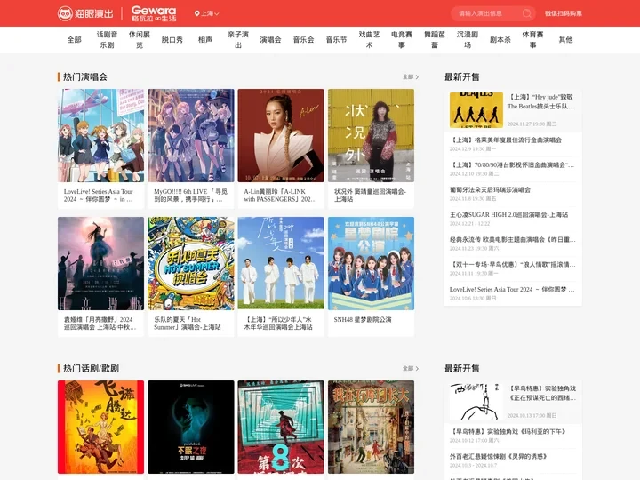Click the 猫眼演出 cat logo
The width and height of the screenshot is (640, 480).
(85, 13)
